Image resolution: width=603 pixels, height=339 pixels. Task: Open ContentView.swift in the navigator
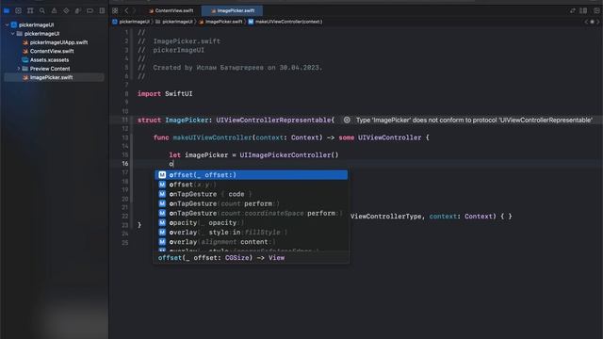(x=52, y=51)
